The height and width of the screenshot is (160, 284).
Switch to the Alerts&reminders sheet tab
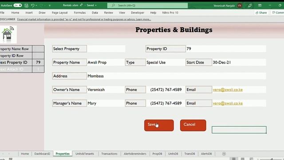tap(135, 154)
